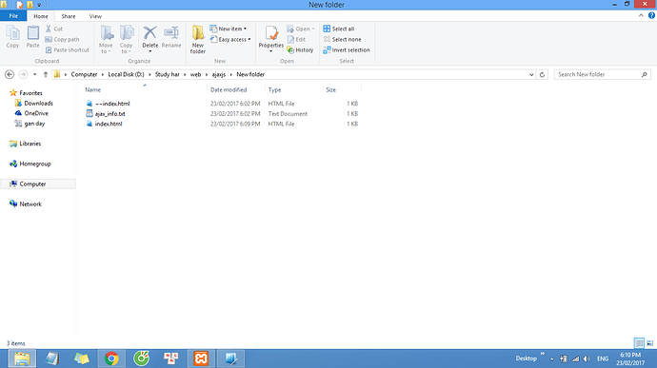Open the Help question mark icon
The height and width of the screenshot is (368, 657).
[x=651, y=15]
